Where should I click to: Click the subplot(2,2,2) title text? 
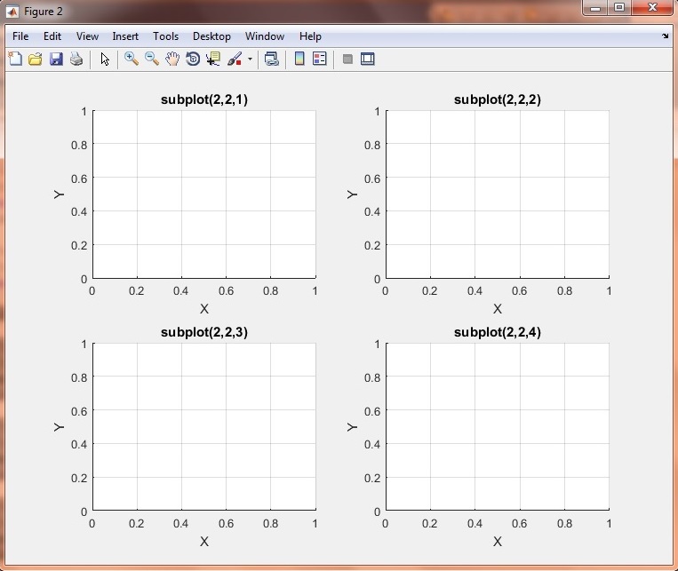pos(498,99)
